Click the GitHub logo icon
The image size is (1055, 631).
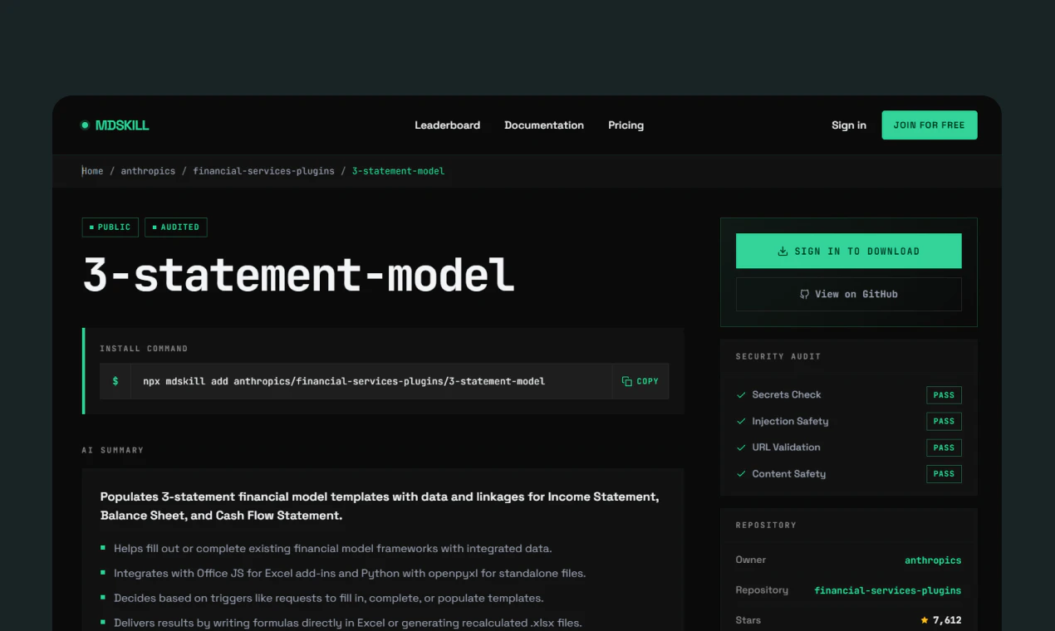804,294
